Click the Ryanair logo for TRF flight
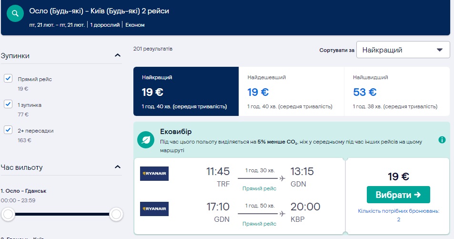454x239 pixels. 154,174
